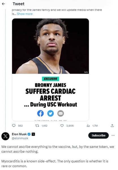The height and width of the screenshot is (170, 118).
Task: Open the Elon Musk display name
Action: click(x=19, y=134)
